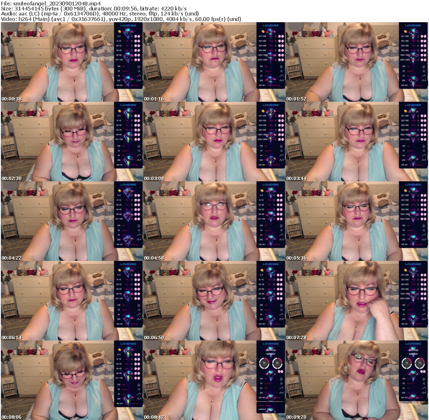The width and height of the screenshot is (429, 420).
Task: Select the frame labeled 00:04:58
Action: point(214,221)
